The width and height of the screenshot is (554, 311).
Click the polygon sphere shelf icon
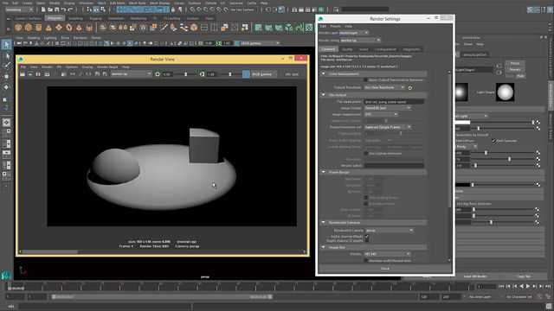pos(18,27)
